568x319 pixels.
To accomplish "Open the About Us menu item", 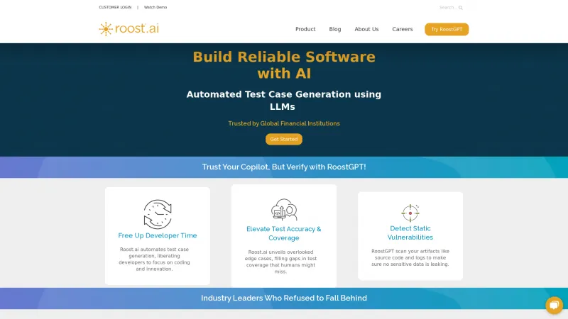I will [x=366, y=29].
